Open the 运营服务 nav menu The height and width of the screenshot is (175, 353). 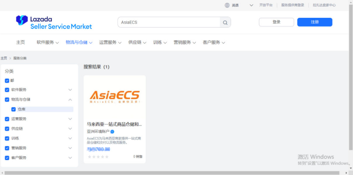tap(110, 42)
